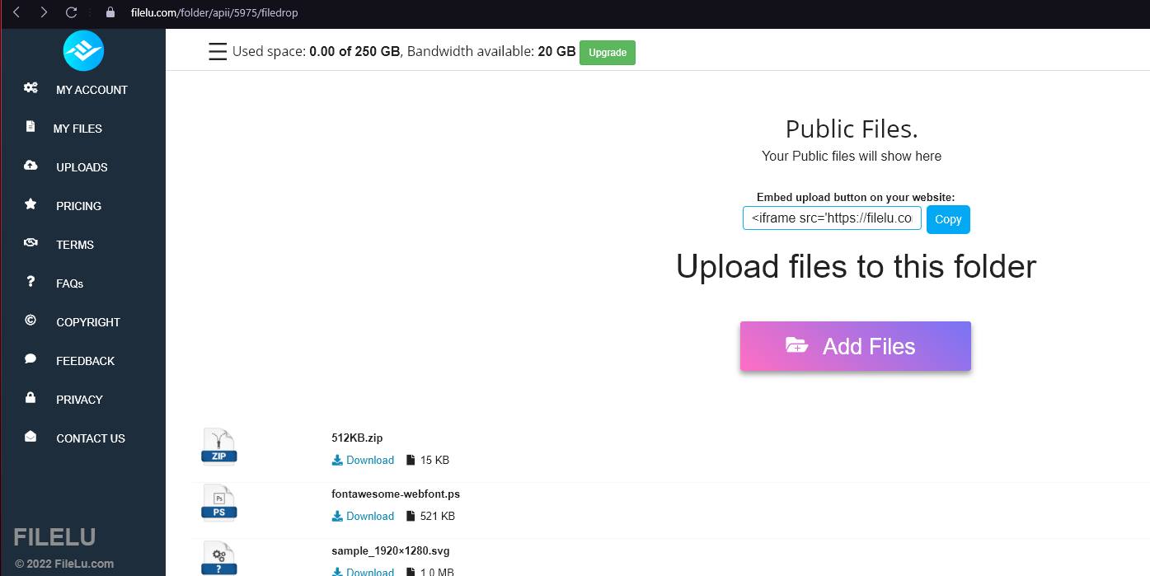Click the Uploads cloud icon
The width and height of the screenshot is (1150, 576).
(x=31, y=166)
